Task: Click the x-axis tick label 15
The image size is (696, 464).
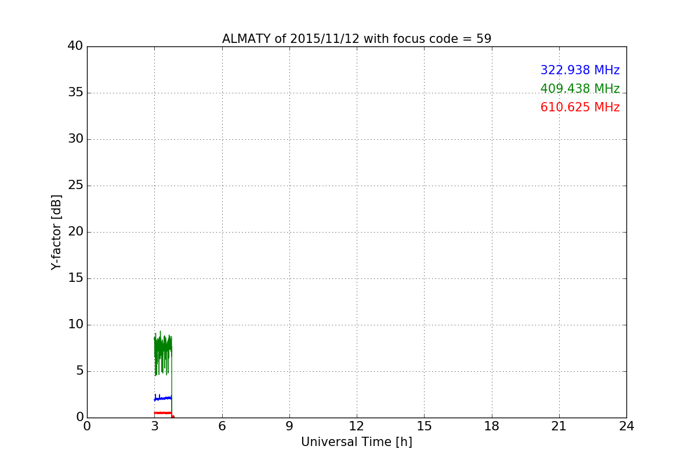Action: pyautogui.click(x=424, y=426)
